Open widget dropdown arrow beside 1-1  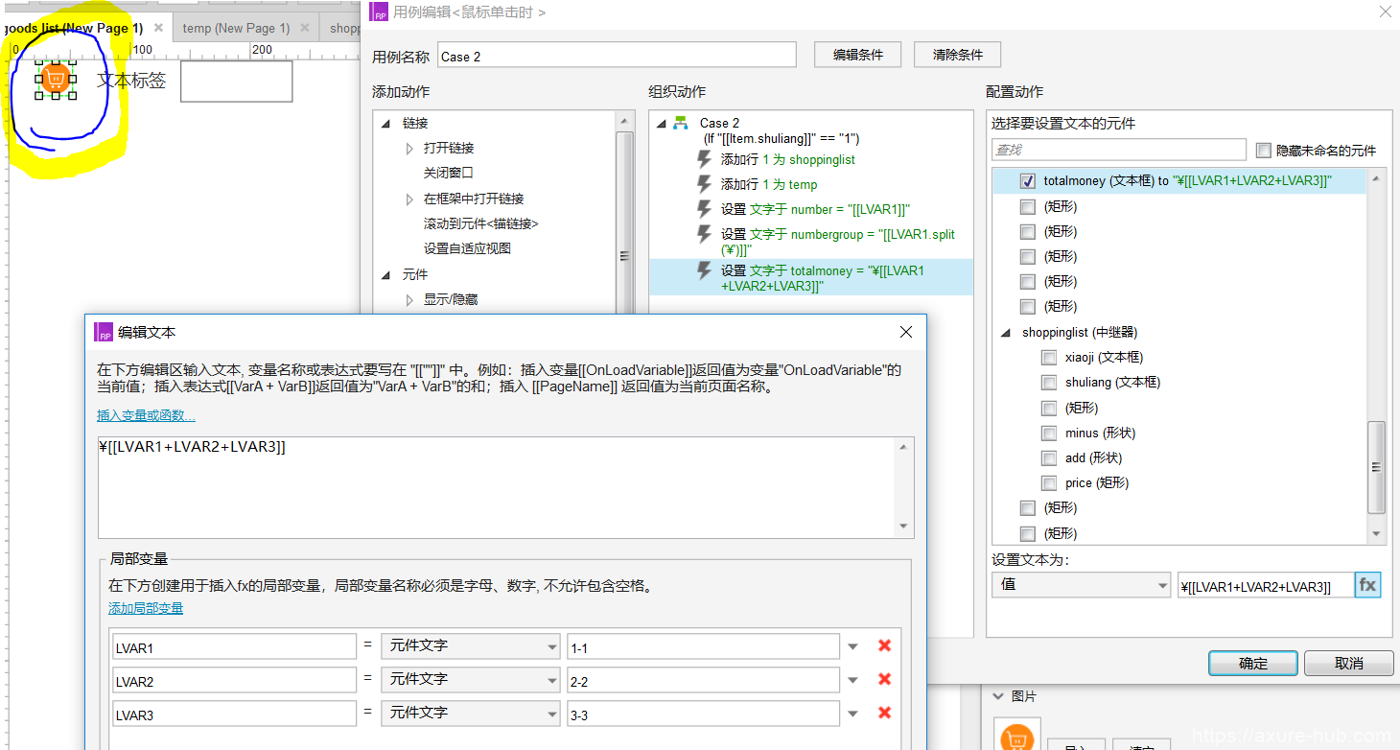852,646
